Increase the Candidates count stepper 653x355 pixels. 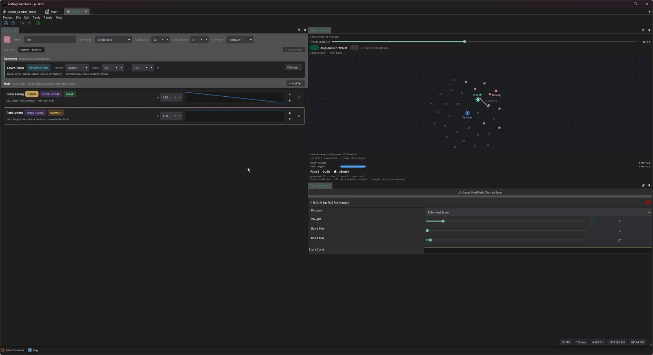[167, 40]
